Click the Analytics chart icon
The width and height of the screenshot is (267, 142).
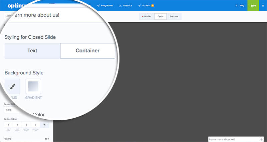click(x=120, y=6)
